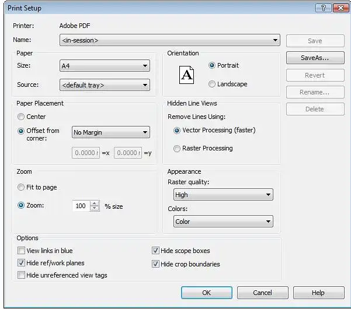Viewport: 351px width, 309px height.
Task: Select Fit to page zoom
Action: (x=22, y=187)
